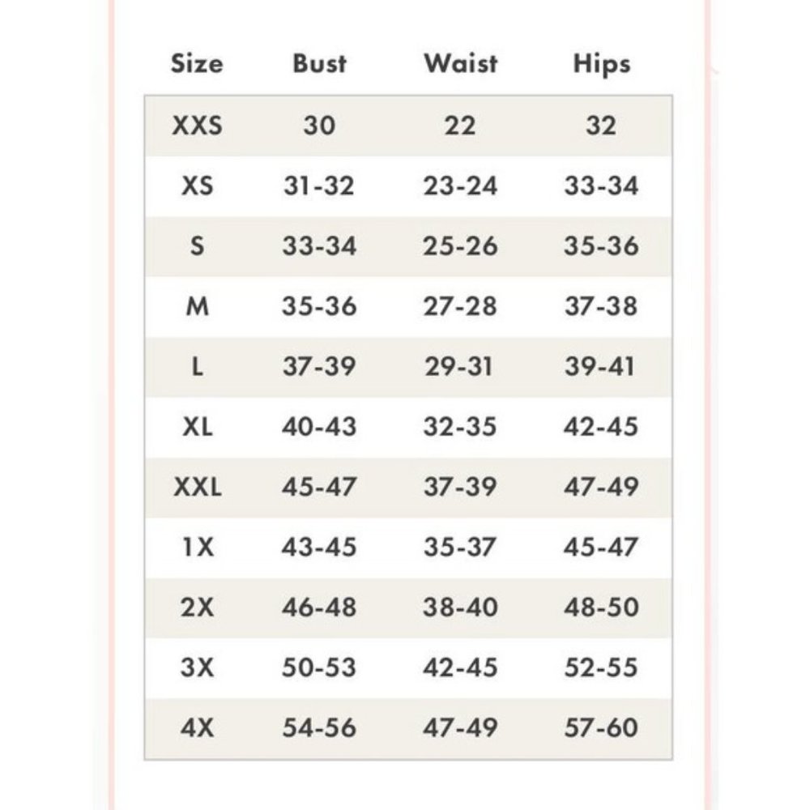Image resolution: width=810 pixels, height=810 pixels.
Task: Select the M size label
Action: (x=197, y=306)
